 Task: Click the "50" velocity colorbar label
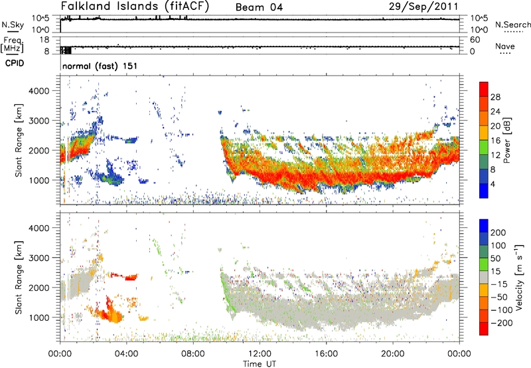coord(495,258)
